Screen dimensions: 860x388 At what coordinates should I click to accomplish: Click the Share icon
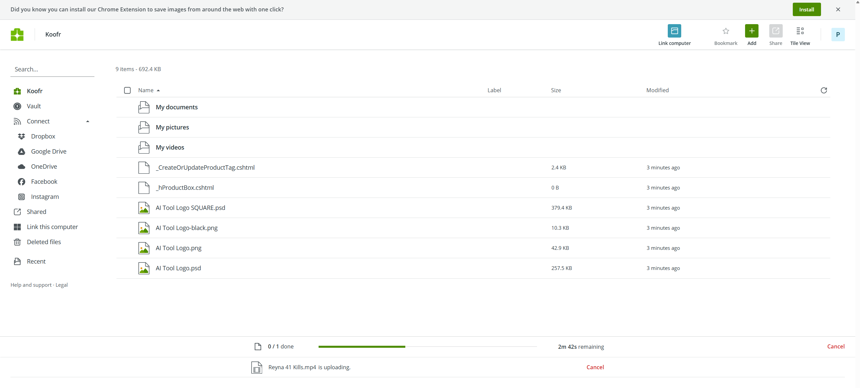click(x=776, y=31)
